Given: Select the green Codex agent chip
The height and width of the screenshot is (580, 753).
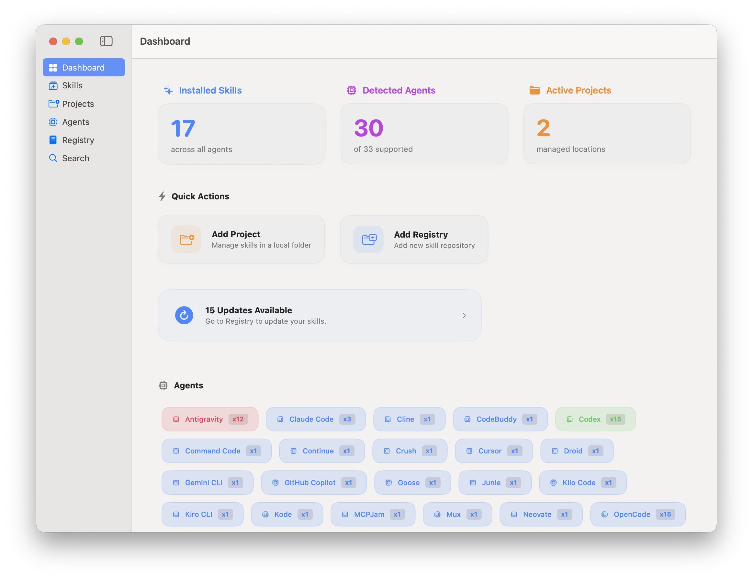Looking at the screenshot, I should pos(595,419).
